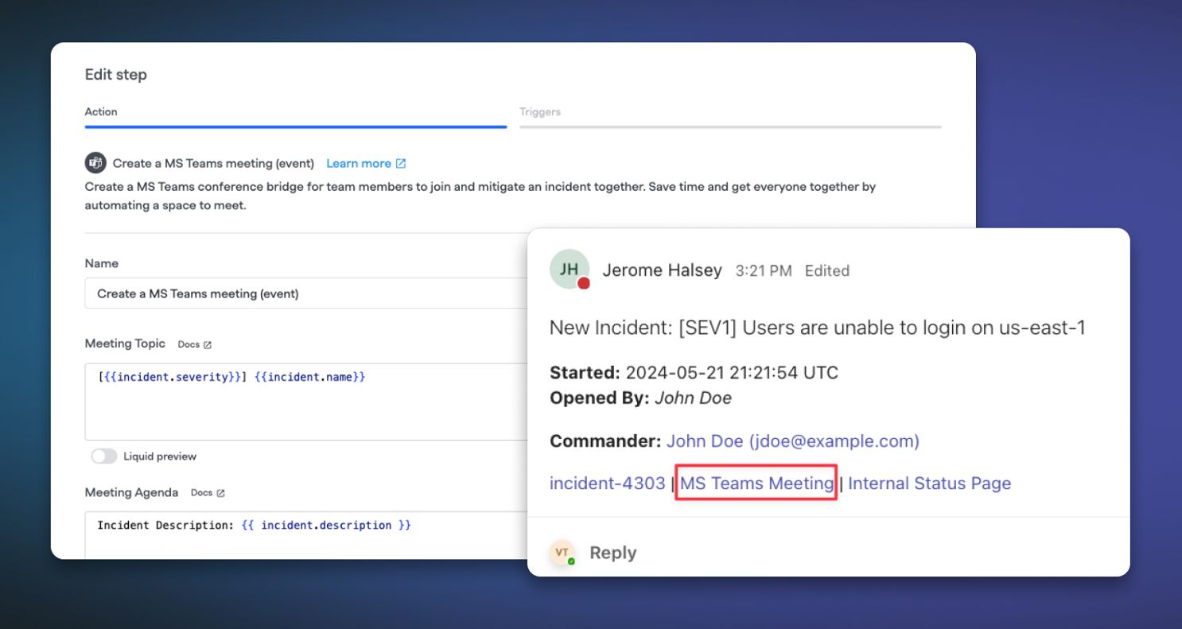This screenshot has height=629, width=1182.
Task: Click the external link icon after Learn more
Action: (x=401, y=163)
